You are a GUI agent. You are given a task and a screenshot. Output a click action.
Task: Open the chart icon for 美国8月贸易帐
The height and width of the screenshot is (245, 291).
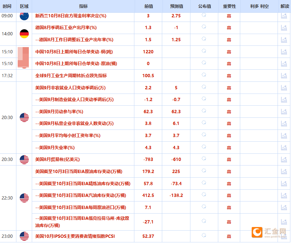tap(284, 159)
